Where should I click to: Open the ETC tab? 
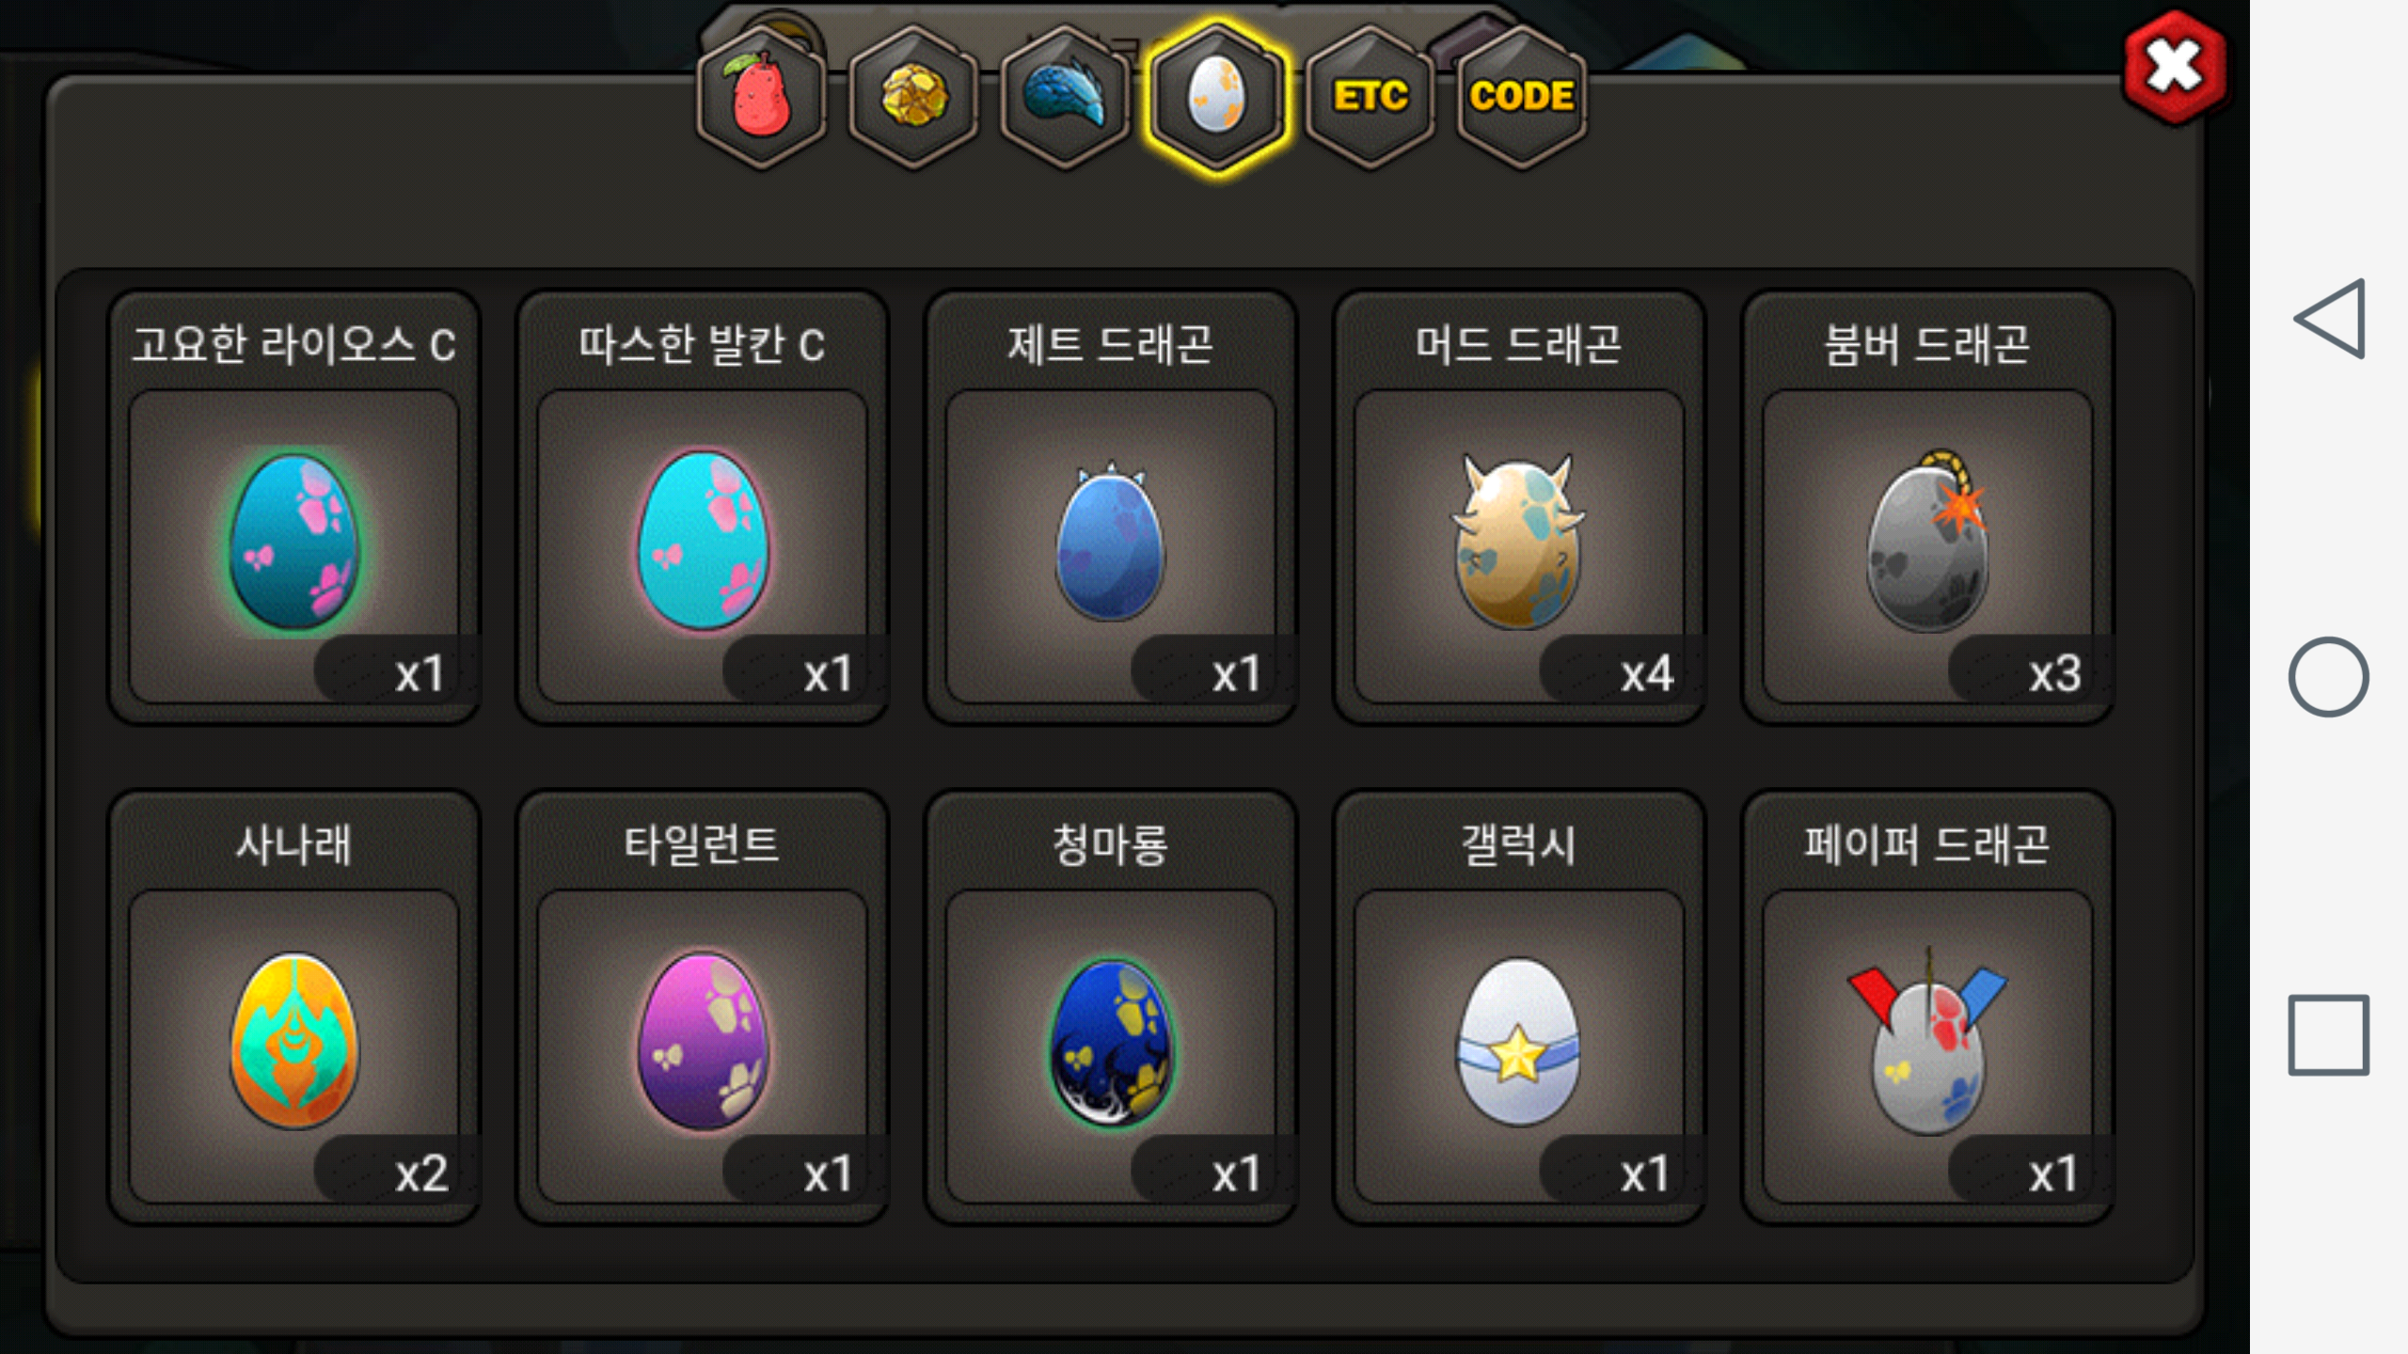click(1370, 97)
